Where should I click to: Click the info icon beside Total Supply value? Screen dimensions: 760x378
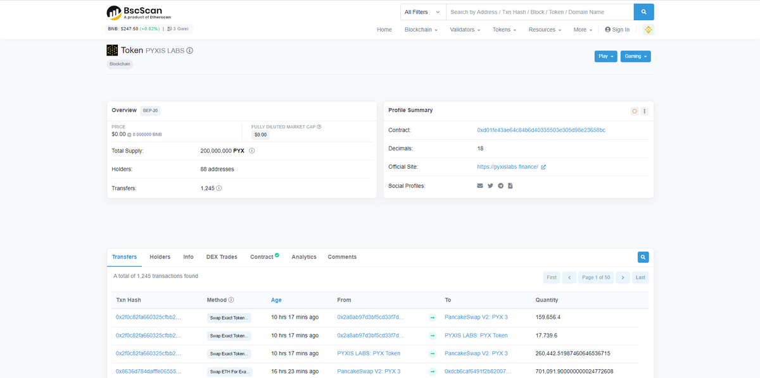coord(252,151)
